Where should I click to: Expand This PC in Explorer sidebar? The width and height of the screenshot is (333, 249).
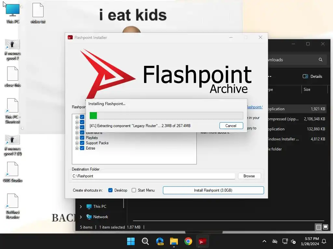tap(81, 207)
